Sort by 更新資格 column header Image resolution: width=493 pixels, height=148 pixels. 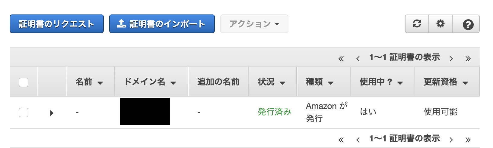[446, 82]
